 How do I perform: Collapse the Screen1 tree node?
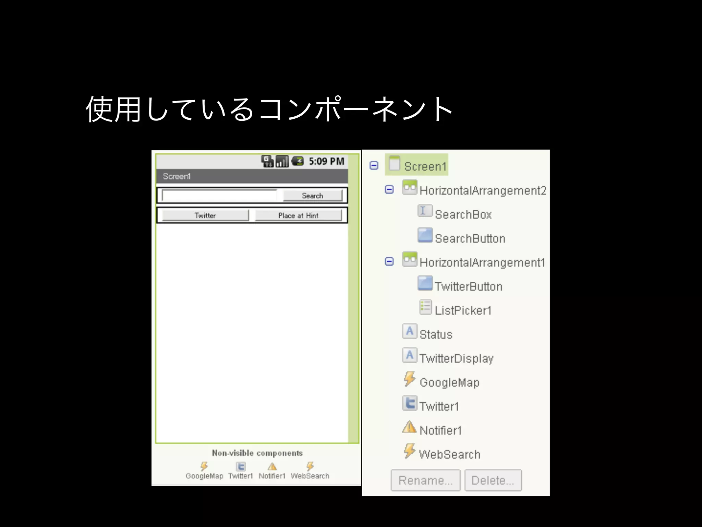(374, 166)
